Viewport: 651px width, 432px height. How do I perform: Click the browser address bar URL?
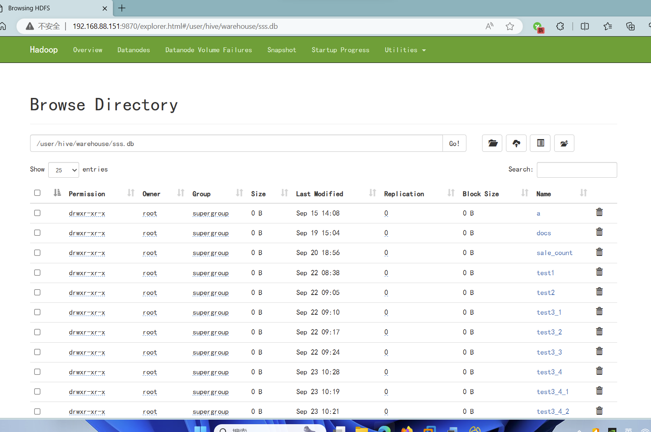tap(175, 26)
